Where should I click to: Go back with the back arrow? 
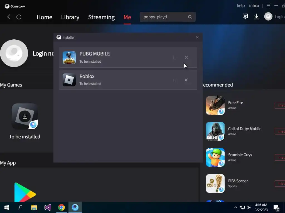tap(9, 17)
